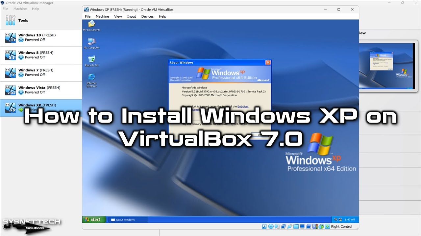Launch Internet Explorer from XP desktop
The image size is (421, 236).
91,80
